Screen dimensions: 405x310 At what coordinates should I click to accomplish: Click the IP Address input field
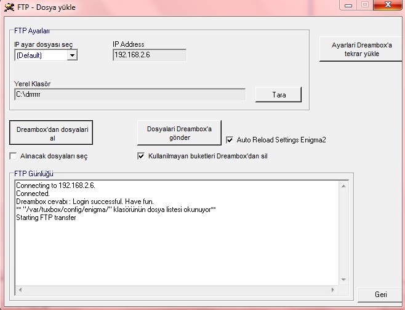[150, 55]
